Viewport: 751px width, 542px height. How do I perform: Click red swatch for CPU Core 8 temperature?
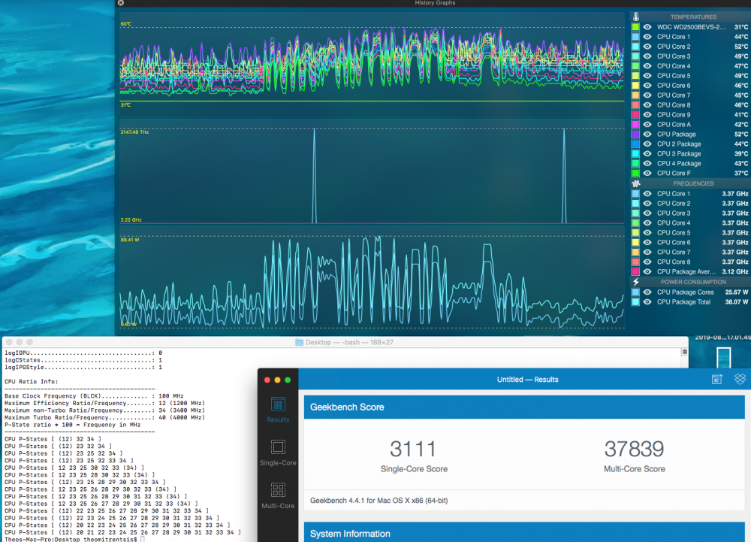pos(635,105)
